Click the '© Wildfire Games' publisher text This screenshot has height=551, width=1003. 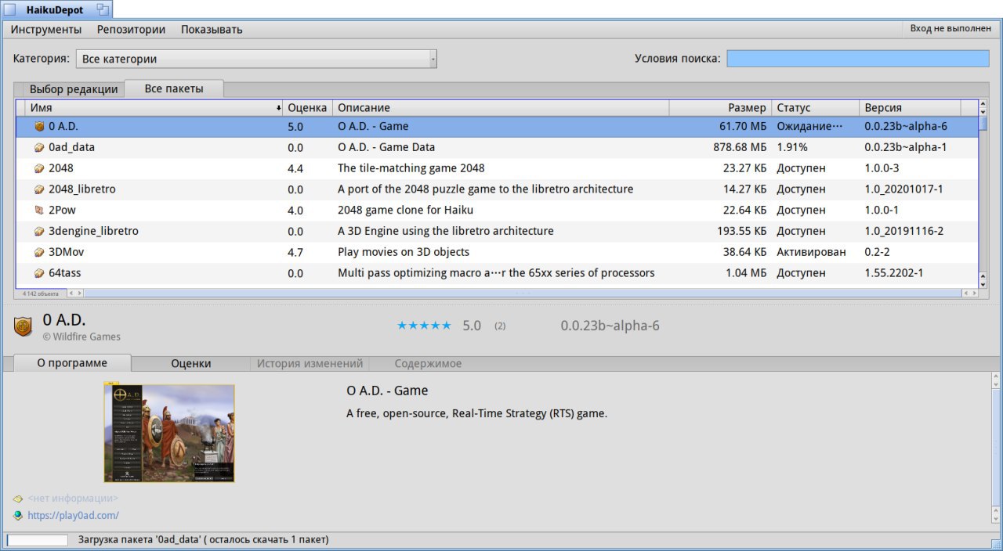[81, 337]
